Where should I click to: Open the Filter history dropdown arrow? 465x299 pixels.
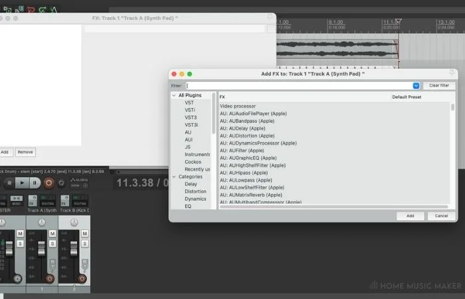[x=416, y=86]
